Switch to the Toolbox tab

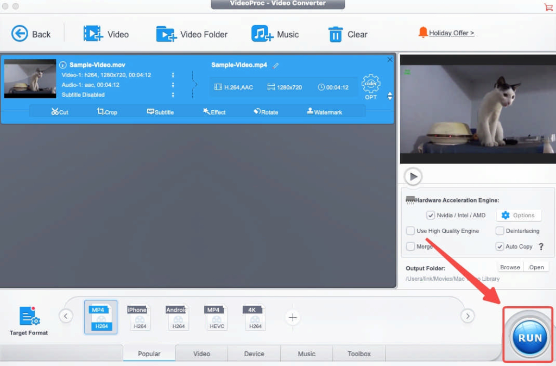click(359, 353)
